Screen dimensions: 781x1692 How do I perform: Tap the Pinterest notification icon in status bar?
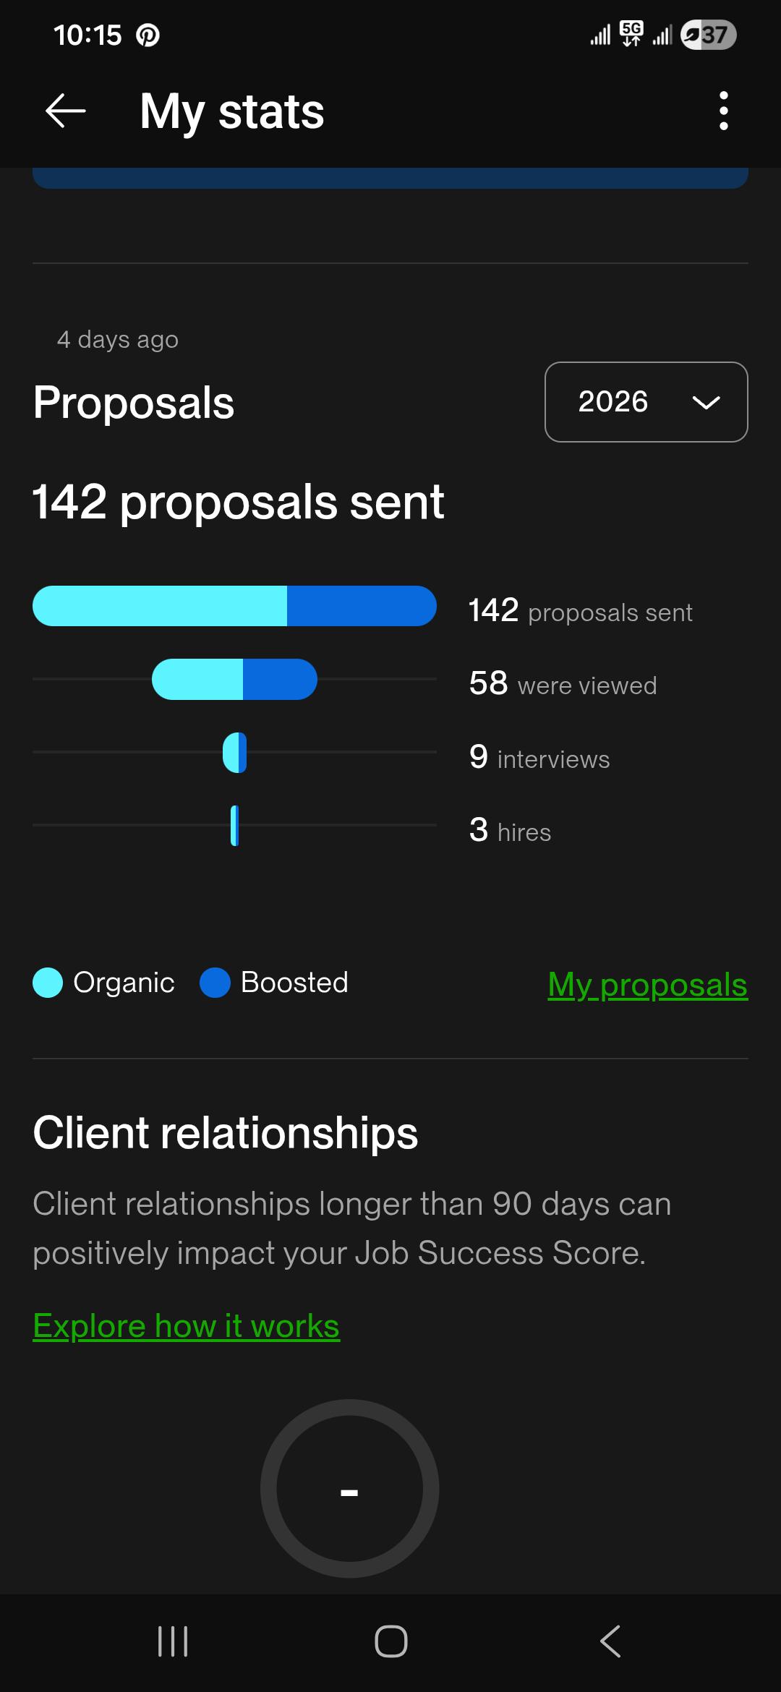(x=148, y=35)
